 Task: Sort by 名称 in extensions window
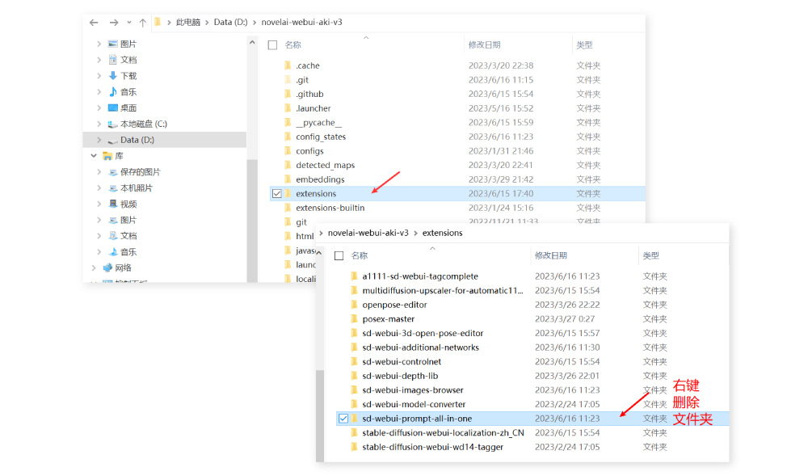[x=360, y=255]
